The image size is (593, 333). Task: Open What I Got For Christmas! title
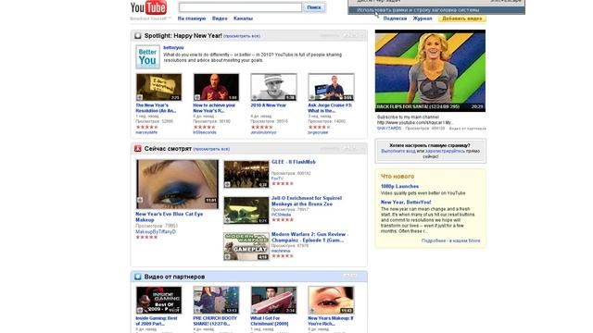click(270, 321)
